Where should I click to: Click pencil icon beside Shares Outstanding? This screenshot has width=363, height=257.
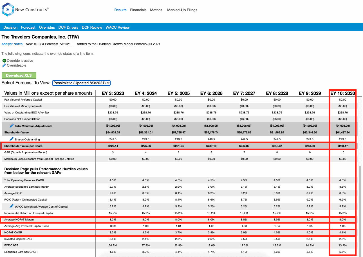(x=12, y=139)
